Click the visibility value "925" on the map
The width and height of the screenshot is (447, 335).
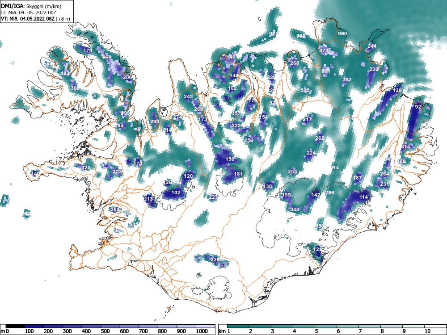click(274, 33)
